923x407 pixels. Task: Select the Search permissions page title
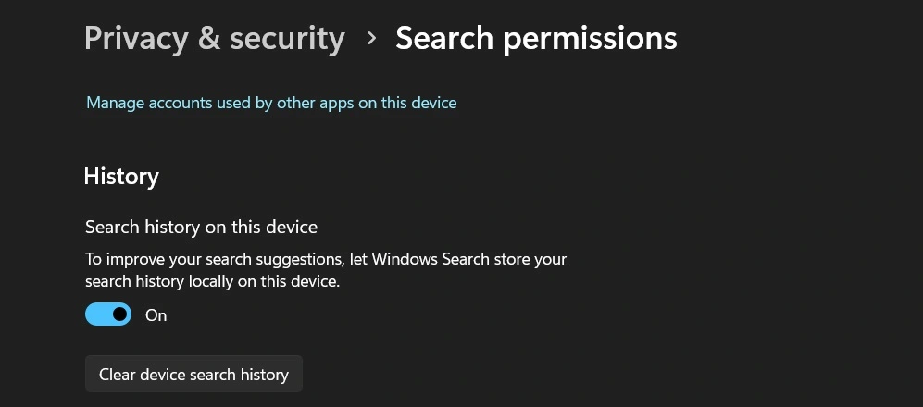tap(536, 39)
